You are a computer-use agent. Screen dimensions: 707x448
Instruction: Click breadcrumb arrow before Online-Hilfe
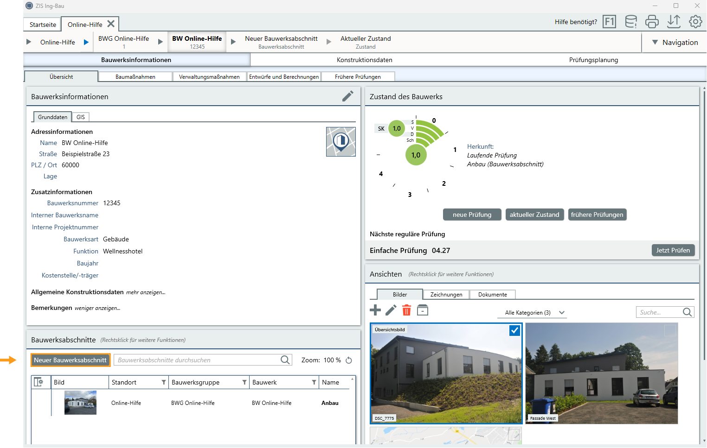tap(29, 42)
